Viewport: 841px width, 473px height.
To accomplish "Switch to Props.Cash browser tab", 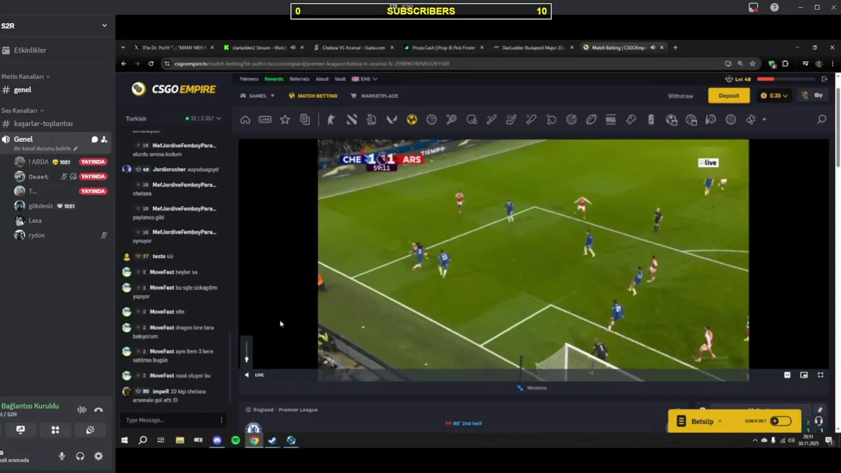I will pyautogui.click(x=443, y=47).
